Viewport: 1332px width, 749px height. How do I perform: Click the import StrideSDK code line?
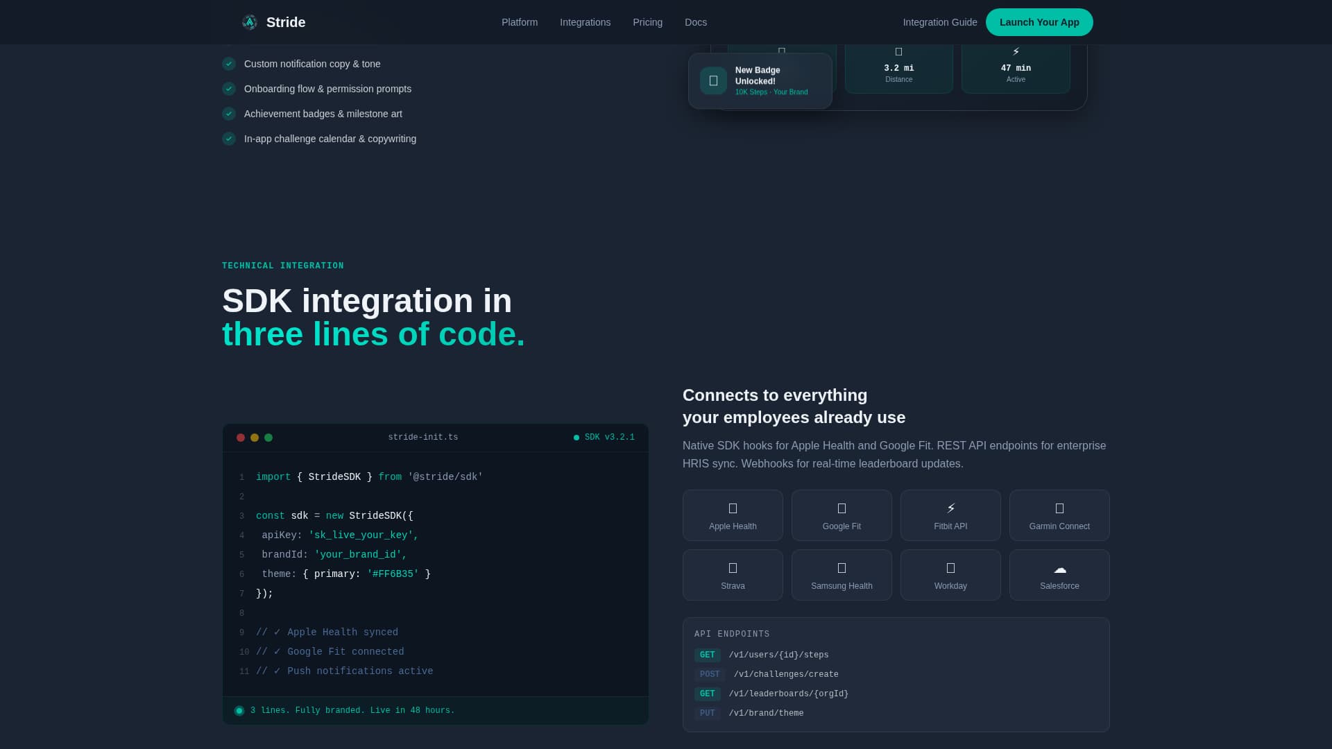point(369,477)
